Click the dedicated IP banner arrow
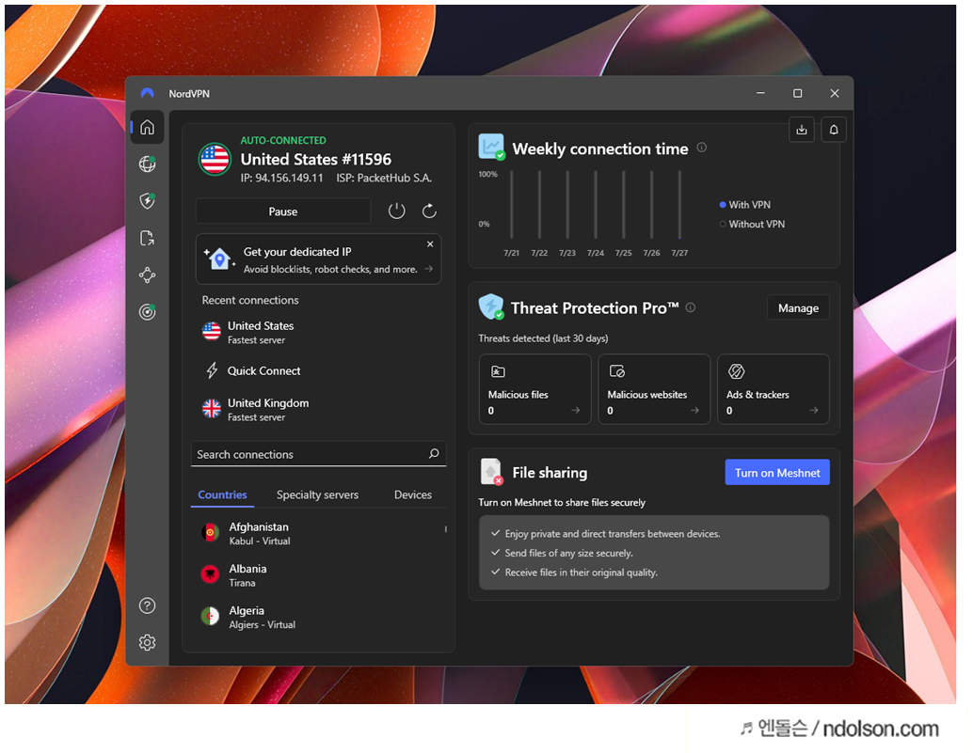The height and width of the screenshot is (753, 973). click(428, 268)
